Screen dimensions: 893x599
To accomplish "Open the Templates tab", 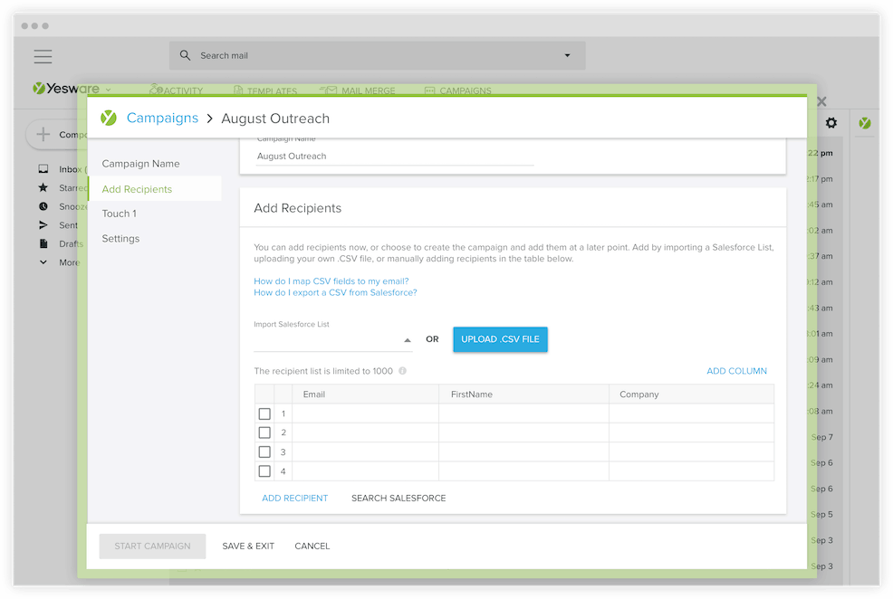I will (x=265, y=90).
